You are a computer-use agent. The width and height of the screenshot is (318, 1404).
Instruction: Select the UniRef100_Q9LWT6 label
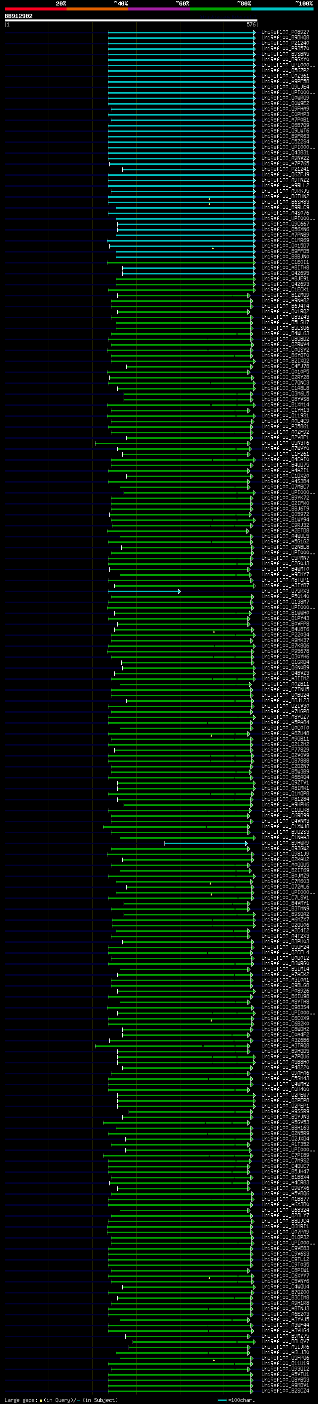tap(285, 131)
